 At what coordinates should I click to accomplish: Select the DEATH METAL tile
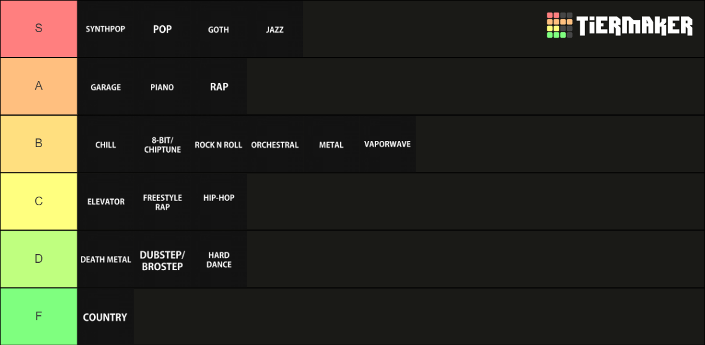[106, 260]
